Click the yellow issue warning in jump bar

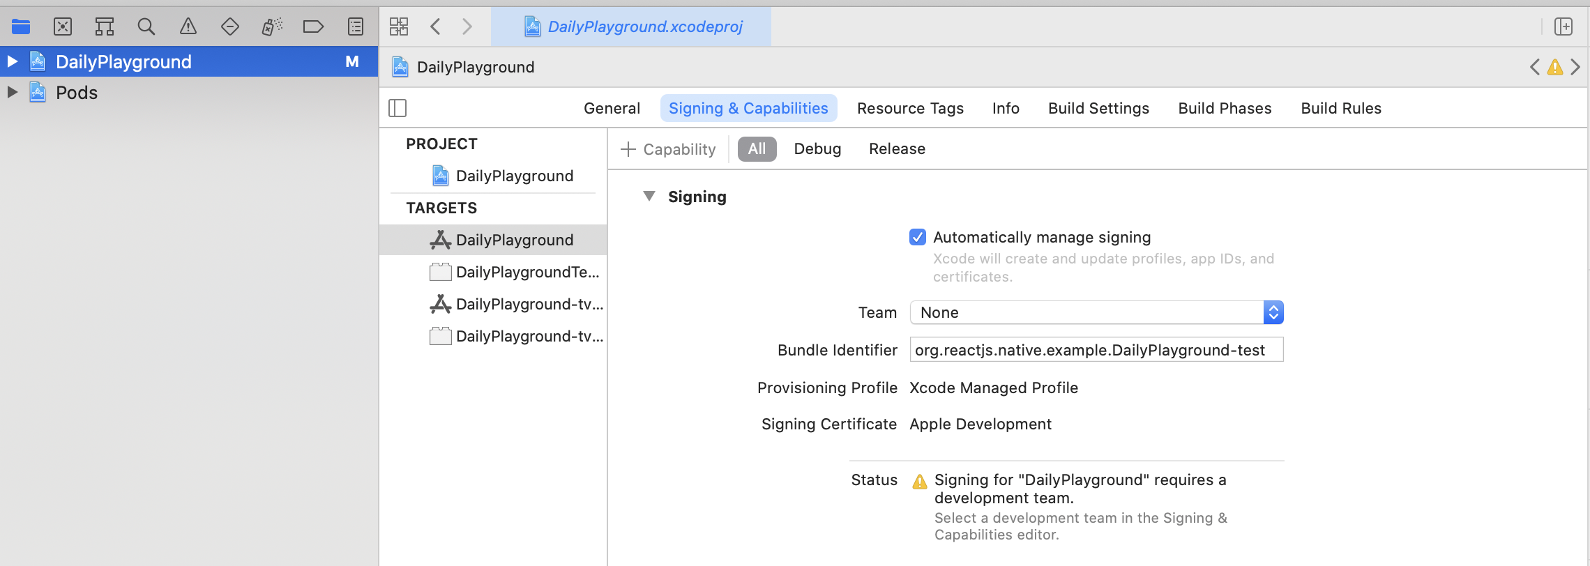(1555, 67)
